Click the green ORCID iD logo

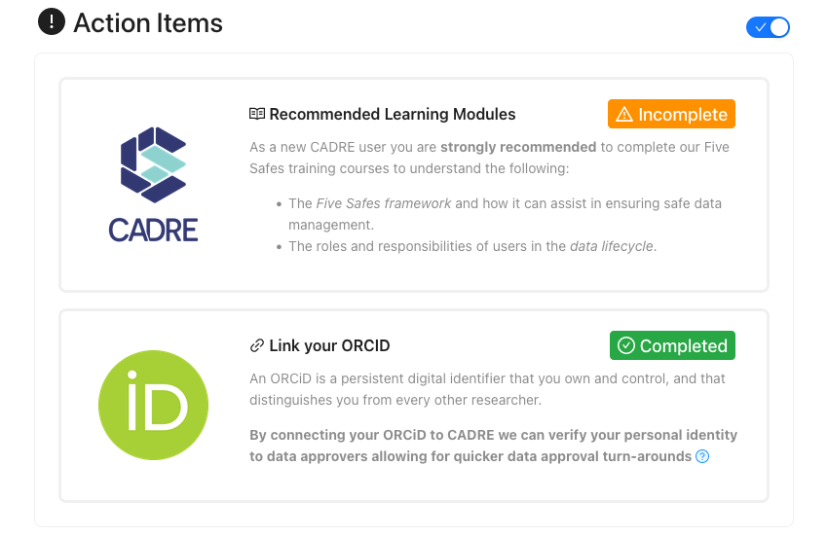153,405
